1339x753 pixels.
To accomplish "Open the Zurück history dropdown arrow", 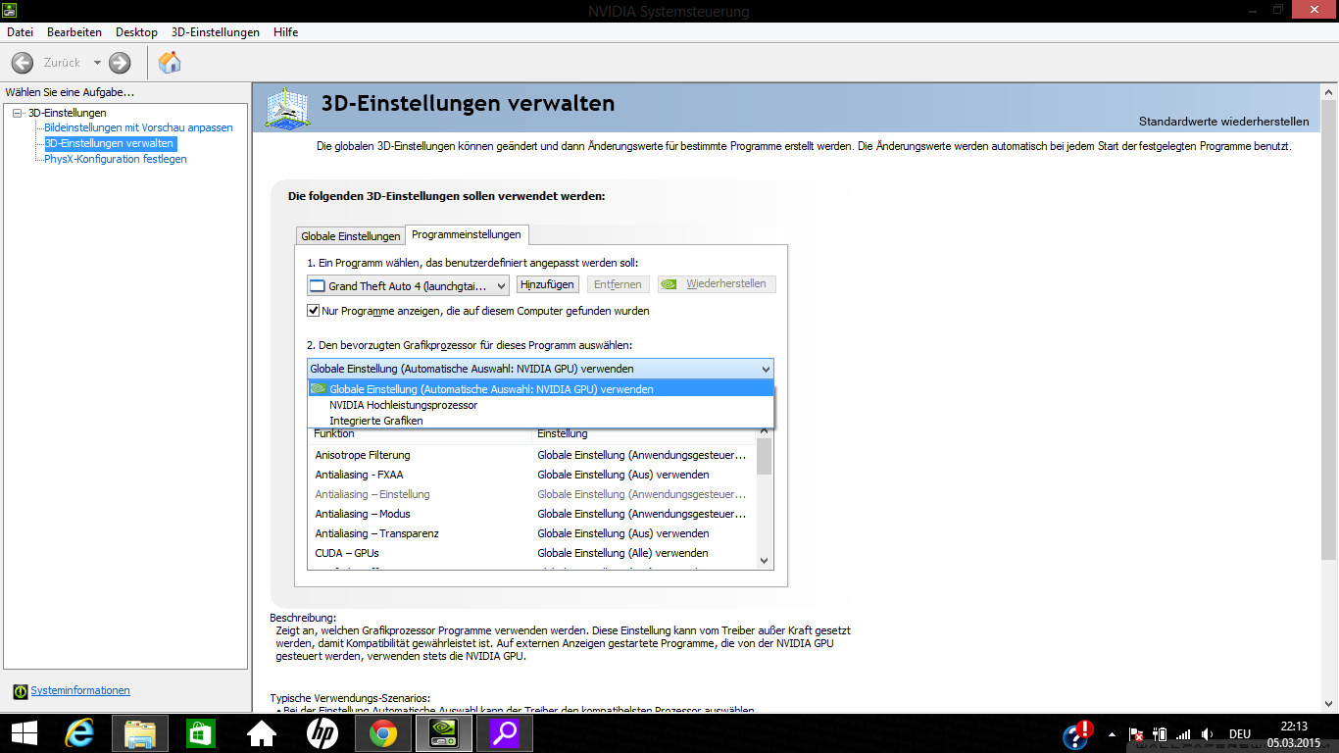I will [x=97, y=63].
